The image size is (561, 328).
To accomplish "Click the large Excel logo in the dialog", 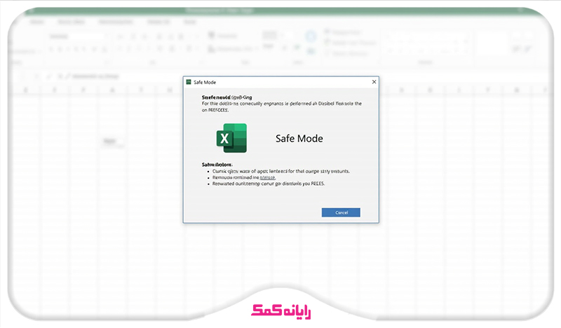I will coord(231,138).
